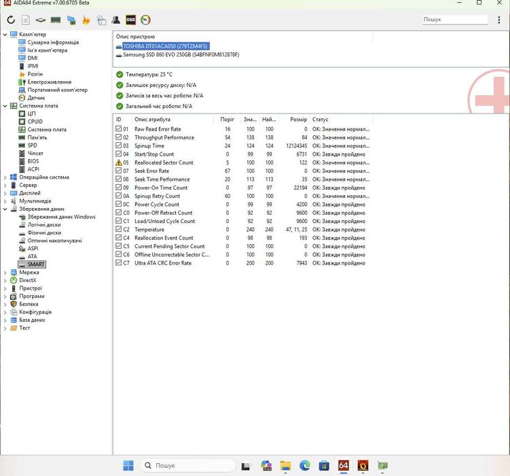Open the ЦП tree item

pos(31,114)
